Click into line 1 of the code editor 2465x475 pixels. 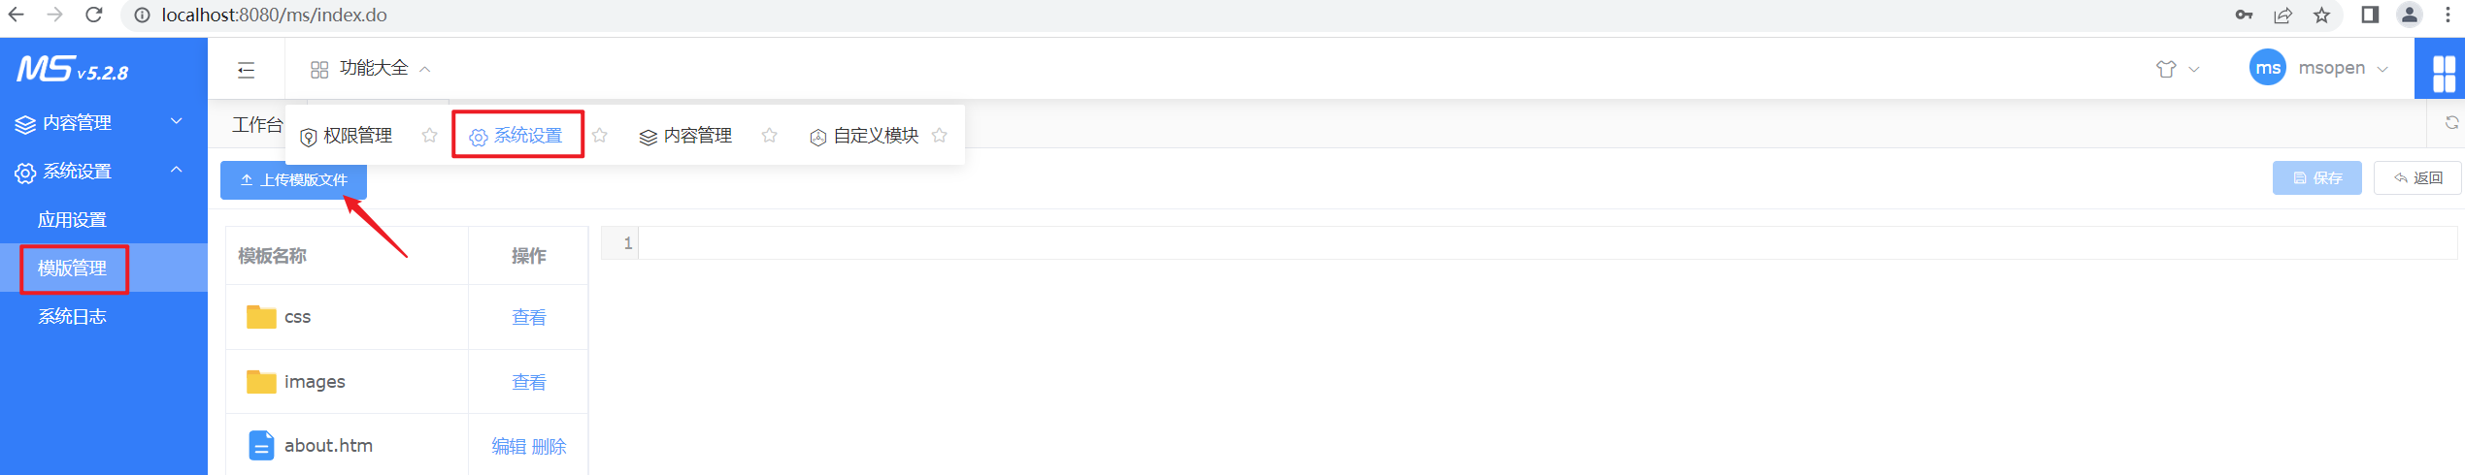coord(1548,243)
